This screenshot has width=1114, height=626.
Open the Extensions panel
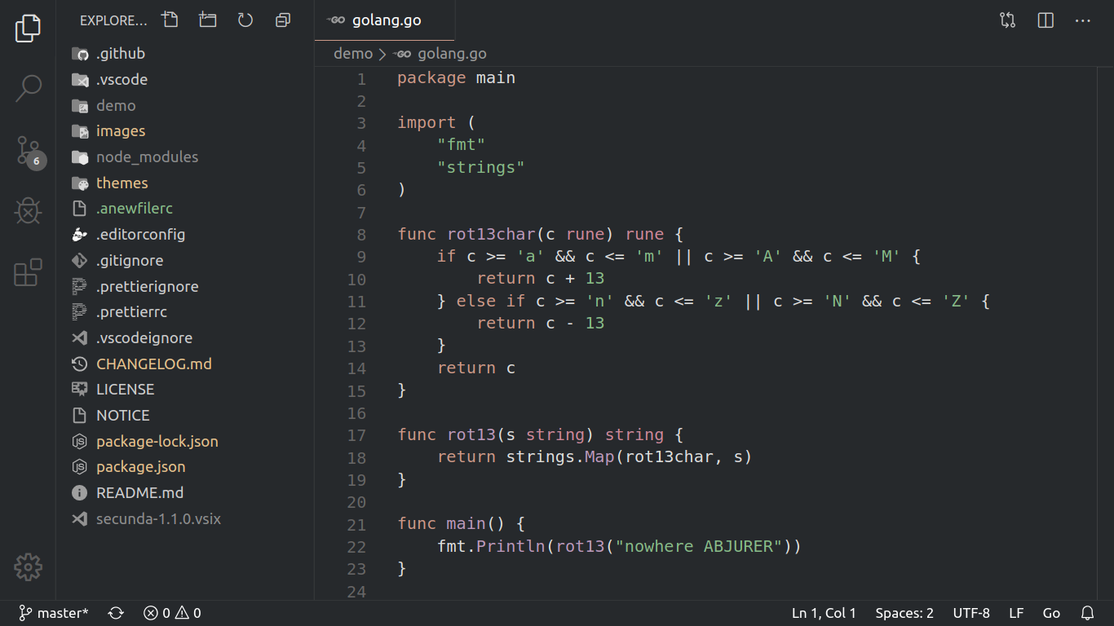tap(28, 272)
